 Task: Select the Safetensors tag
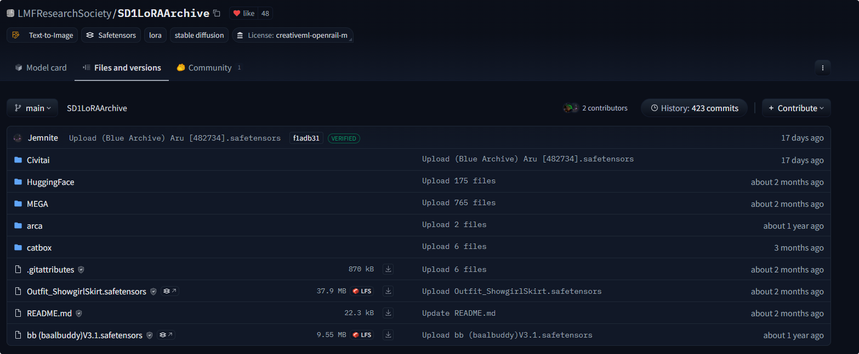(111, 35)
